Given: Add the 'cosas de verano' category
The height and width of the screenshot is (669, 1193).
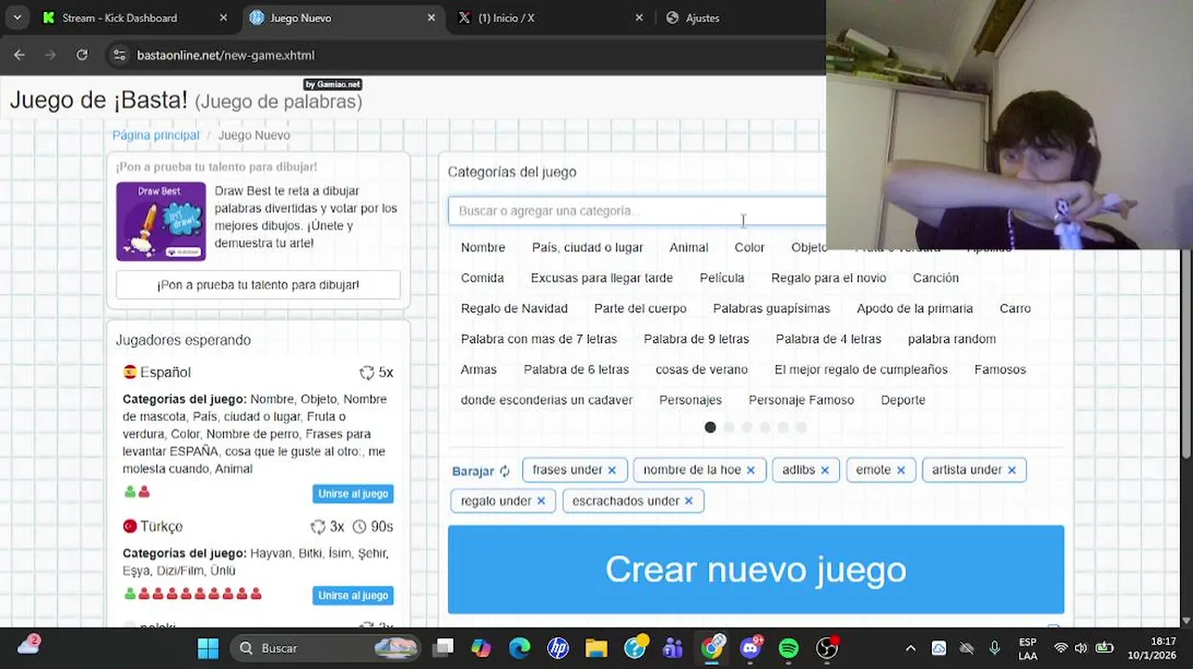Looking at the screenshot, I should tap(701, 370).
